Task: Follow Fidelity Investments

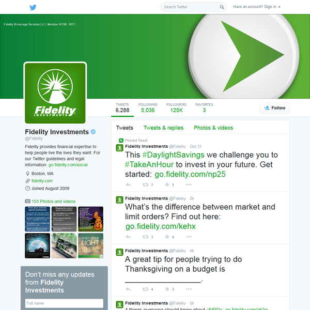Action: pyautogui.click(x=275, y=108)
